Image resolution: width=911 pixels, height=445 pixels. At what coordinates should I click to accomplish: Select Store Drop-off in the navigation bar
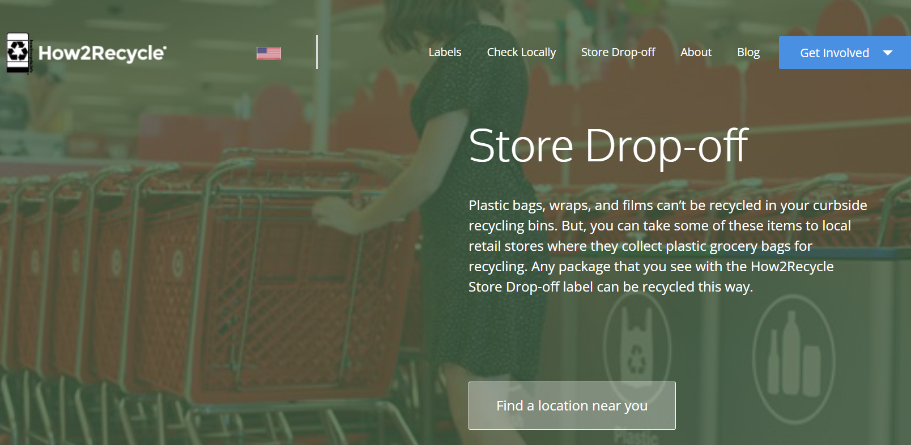click(618, 52)
